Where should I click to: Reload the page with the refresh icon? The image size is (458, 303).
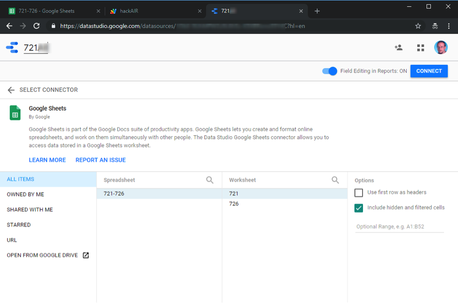pyautogui.click(x=36, y=26)
